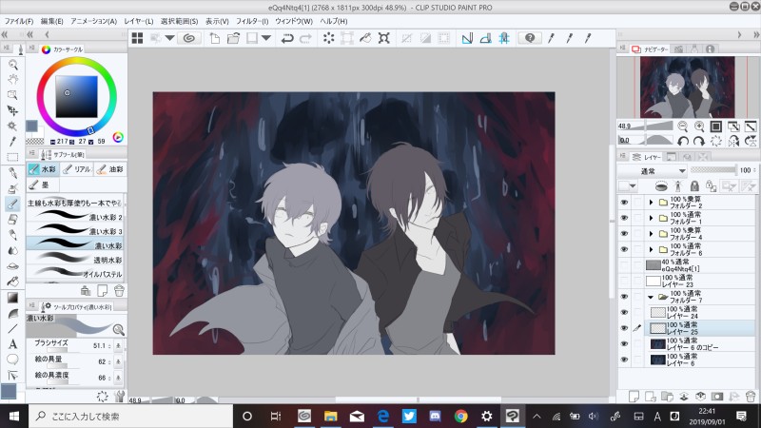Expand フォルダー 4 folder arrow

[x=652, y=234]
